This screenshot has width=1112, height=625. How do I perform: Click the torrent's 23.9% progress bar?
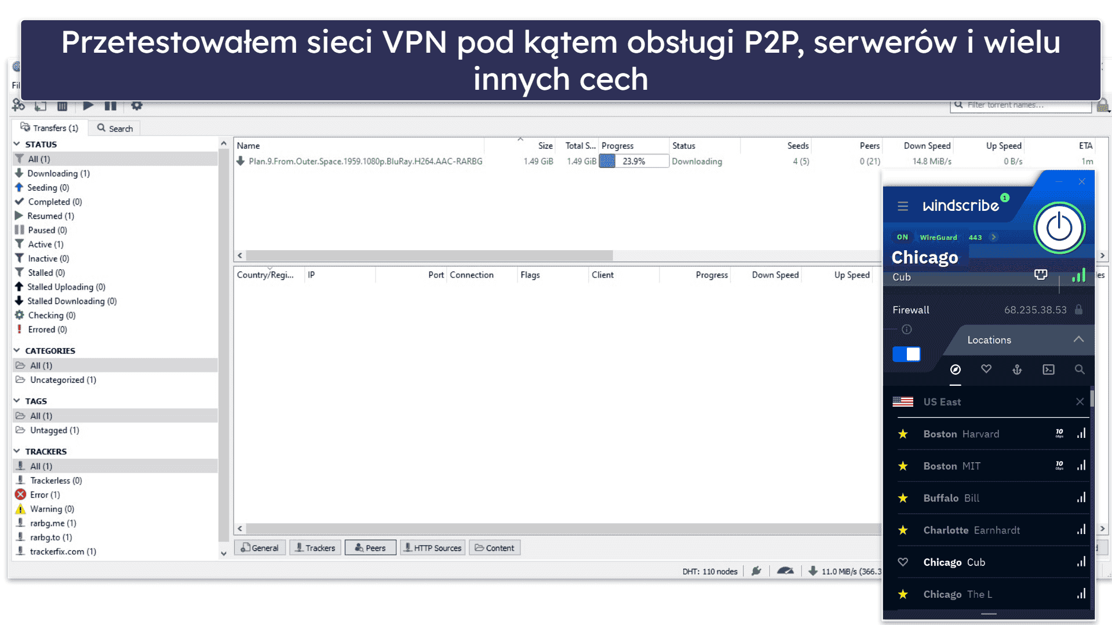(633, 162)
